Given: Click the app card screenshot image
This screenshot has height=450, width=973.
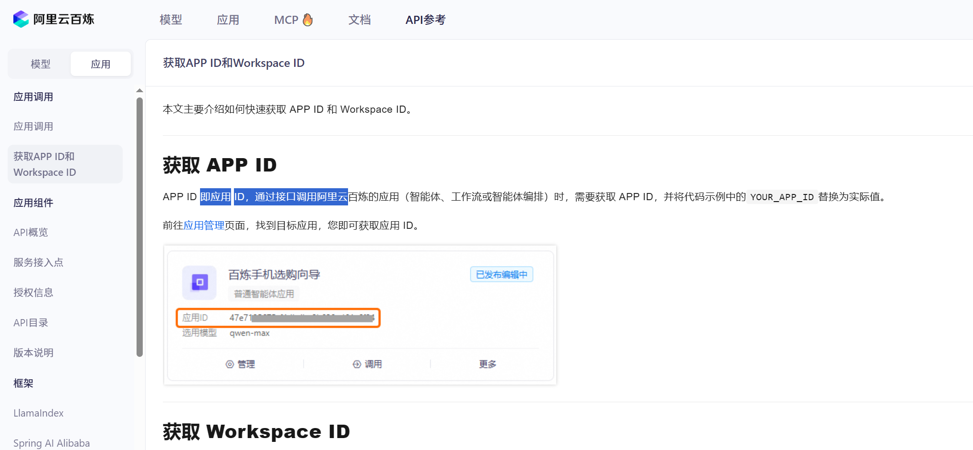Looking at the screenshot, I should pos(360,315).
